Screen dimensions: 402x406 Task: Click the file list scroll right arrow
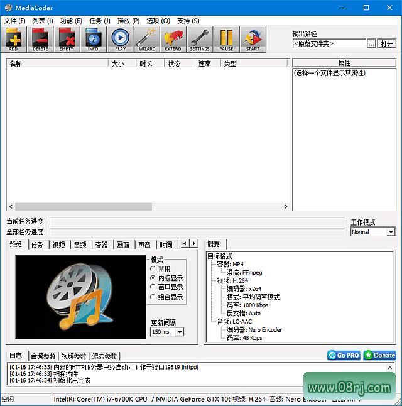(286, 206)
